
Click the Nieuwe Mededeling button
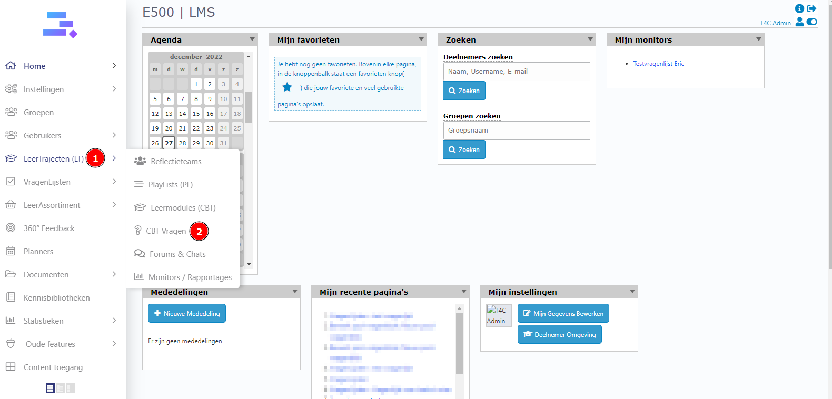tap(187, 313)
